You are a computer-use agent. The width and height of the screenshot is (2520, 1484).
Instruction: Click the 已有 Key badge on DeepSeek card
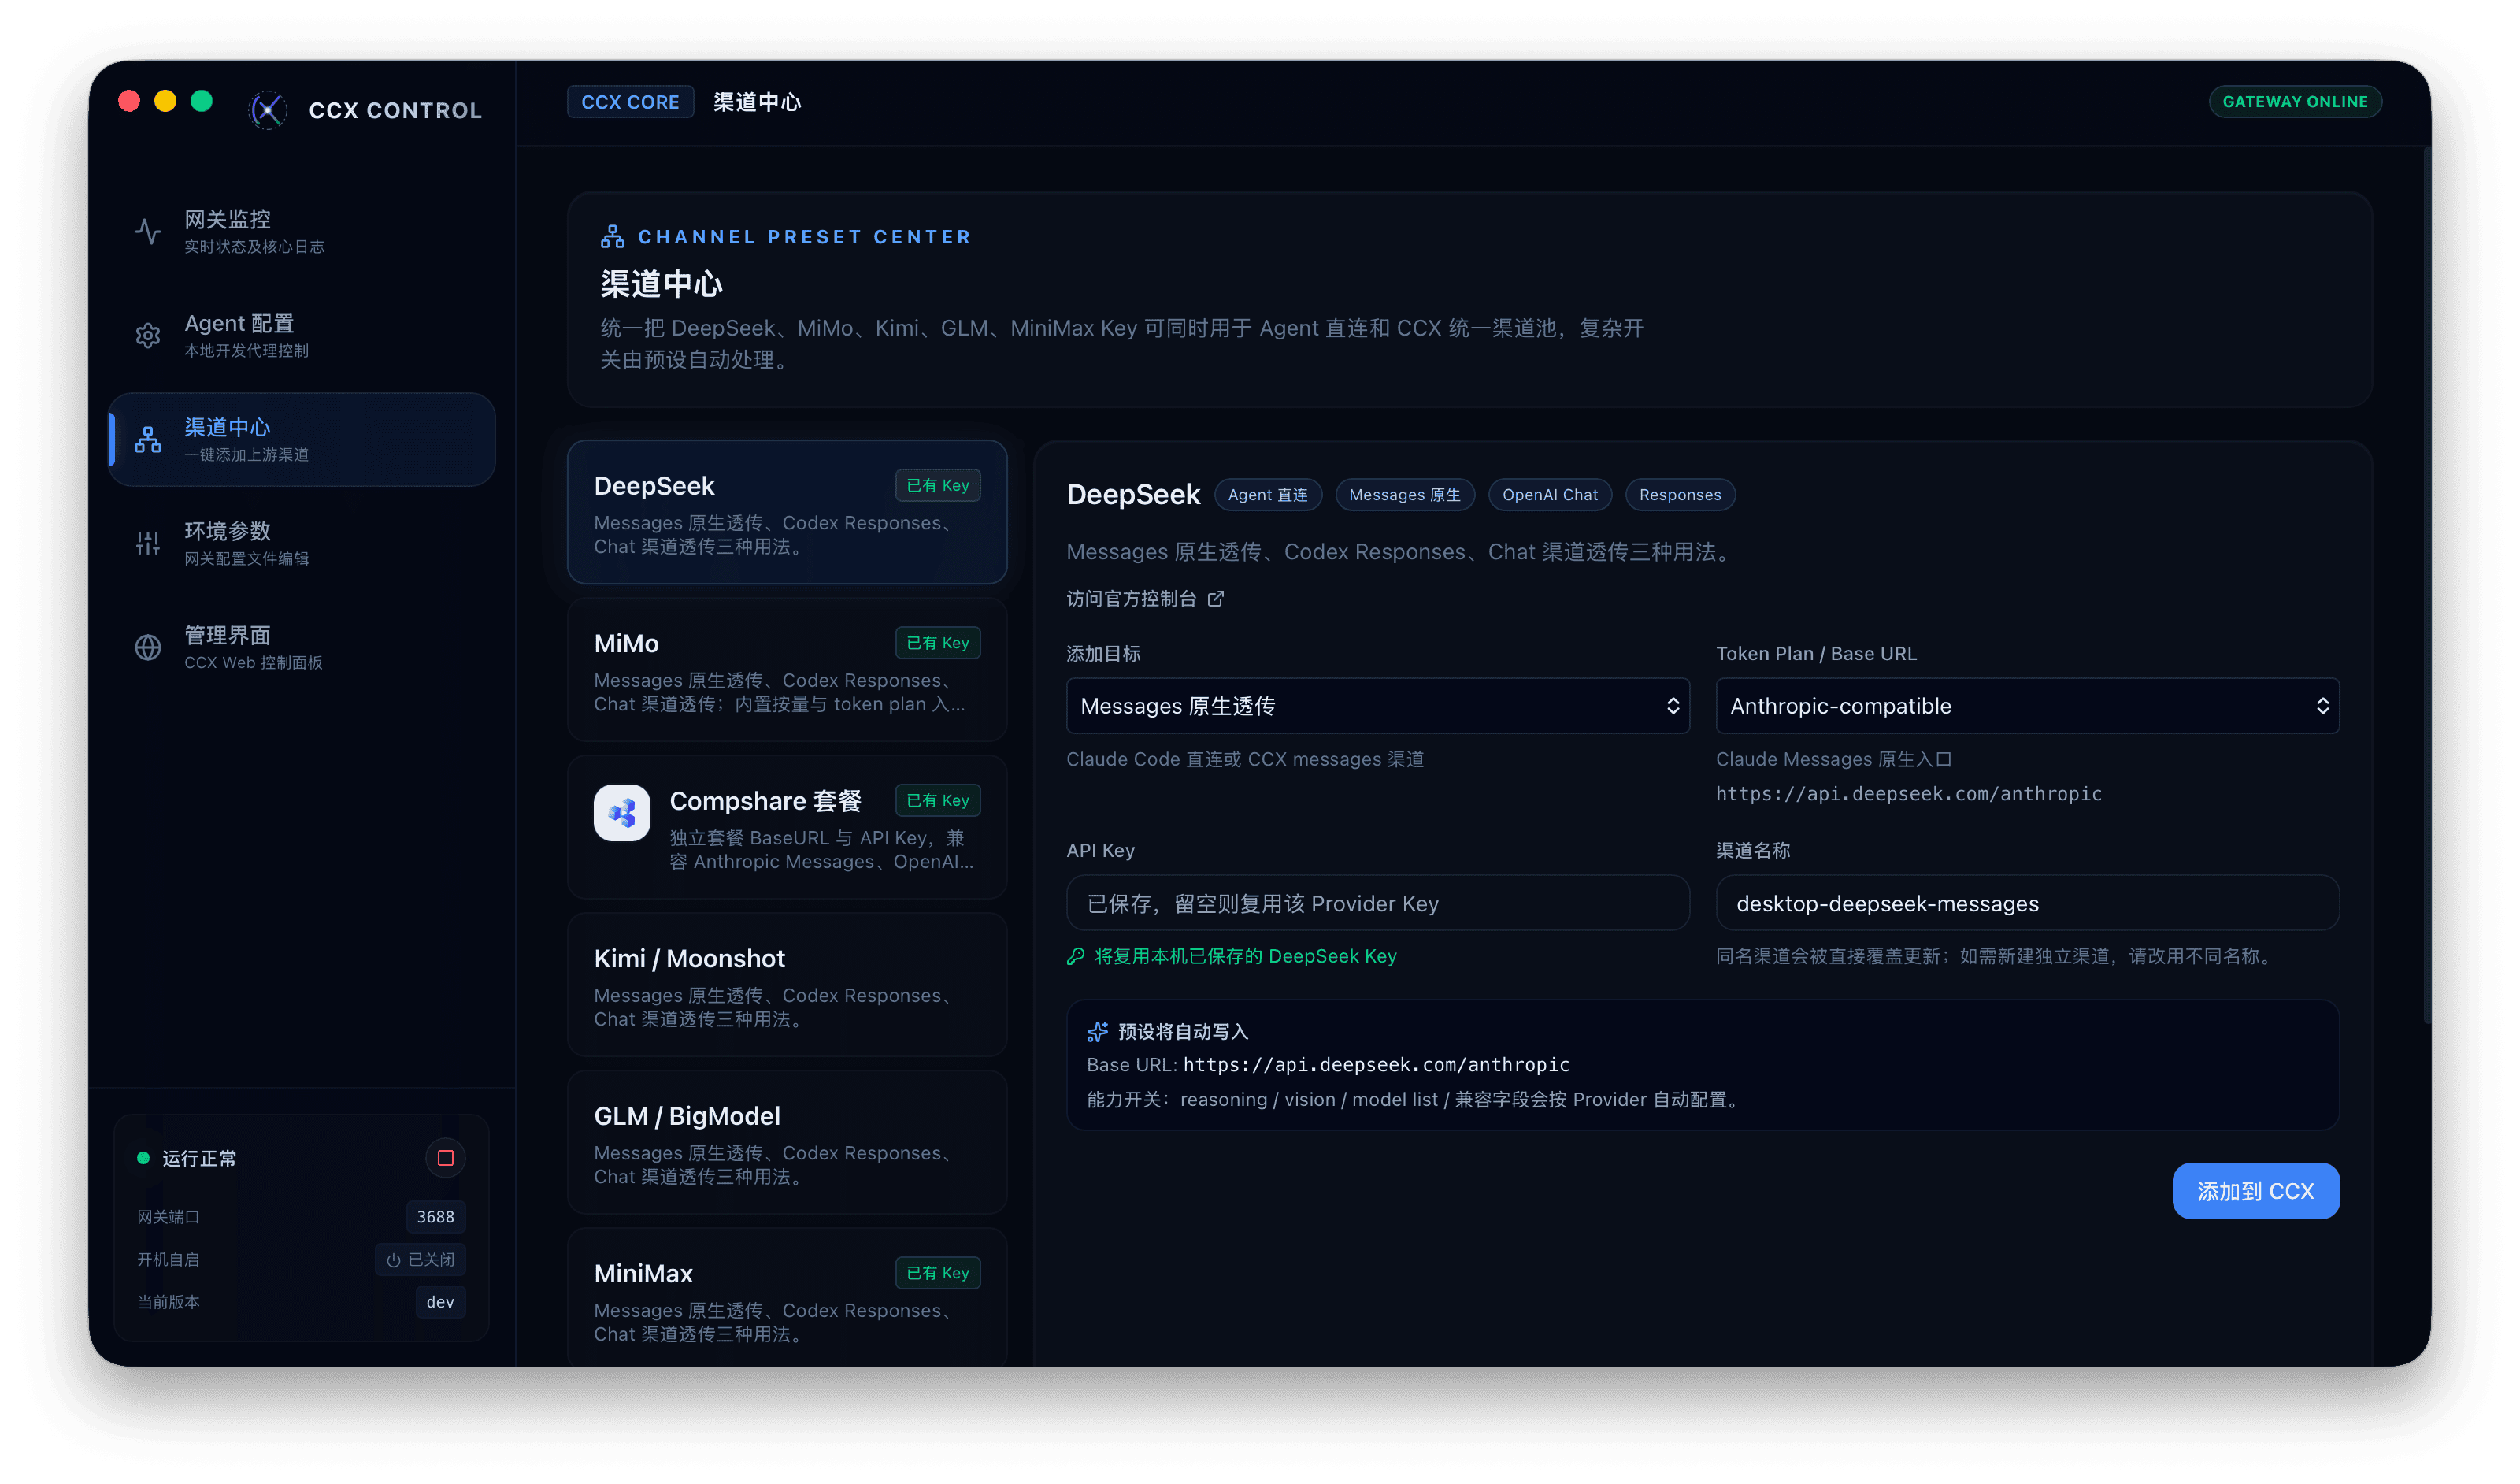[x=938, y=485]
